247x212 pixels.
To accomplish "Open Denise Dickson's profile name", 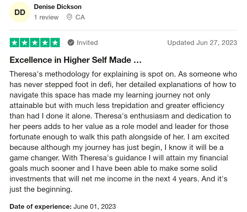I will (x=58, y=7).
